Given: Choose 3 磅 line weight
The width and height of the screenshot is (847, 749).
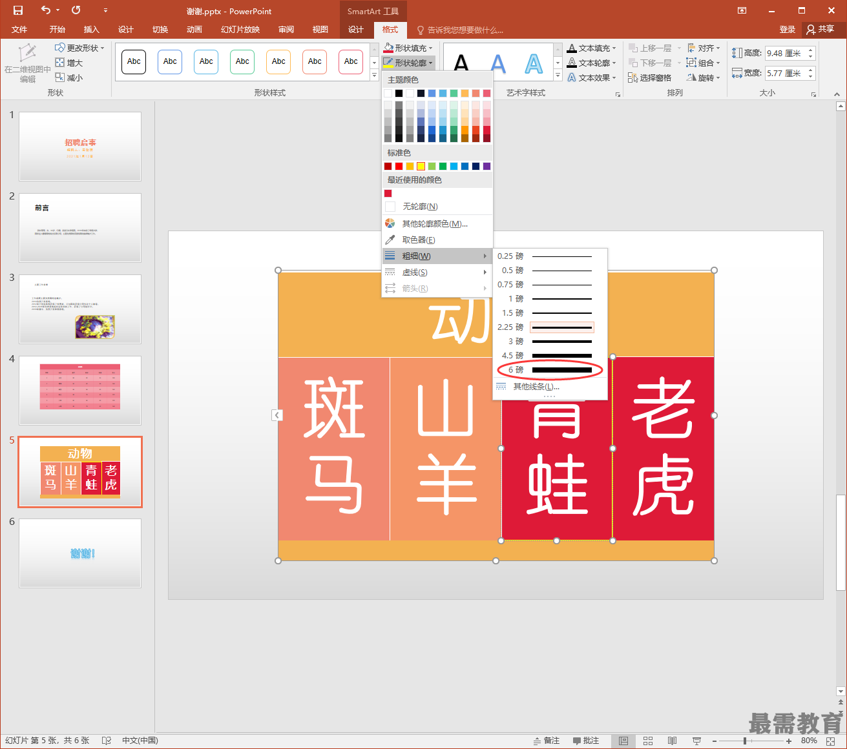Looking at the screenshot, I should pyautogui.click(x=550, y=342).
